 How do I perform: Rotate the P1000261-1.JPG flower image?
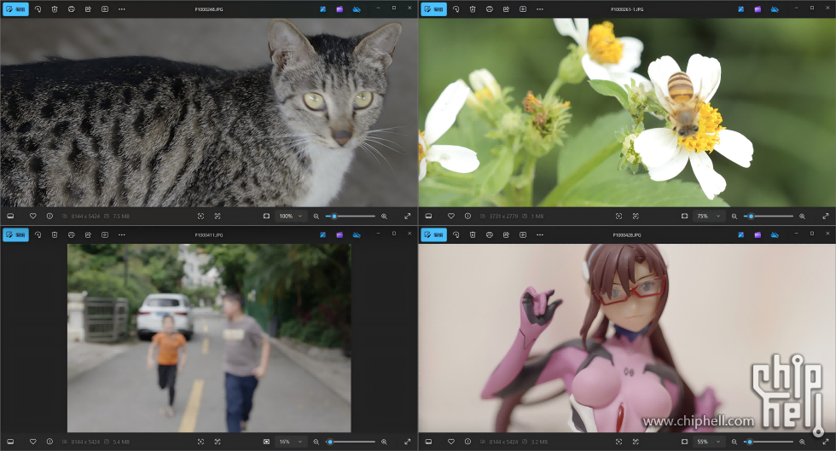[x=456, y=9]
